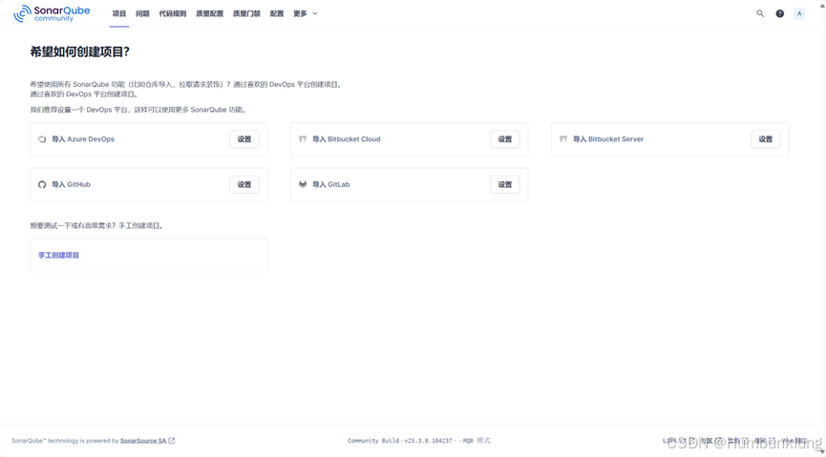Open the 质量门禁 navigation item
Image resolution: width=826 pixels, height=457 pixels.
click(x=246, y=13)
